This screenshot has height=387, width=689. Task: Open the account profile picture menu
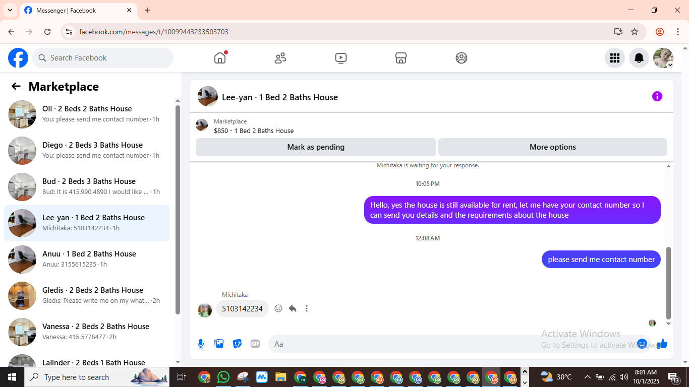[x=663, y=58]
